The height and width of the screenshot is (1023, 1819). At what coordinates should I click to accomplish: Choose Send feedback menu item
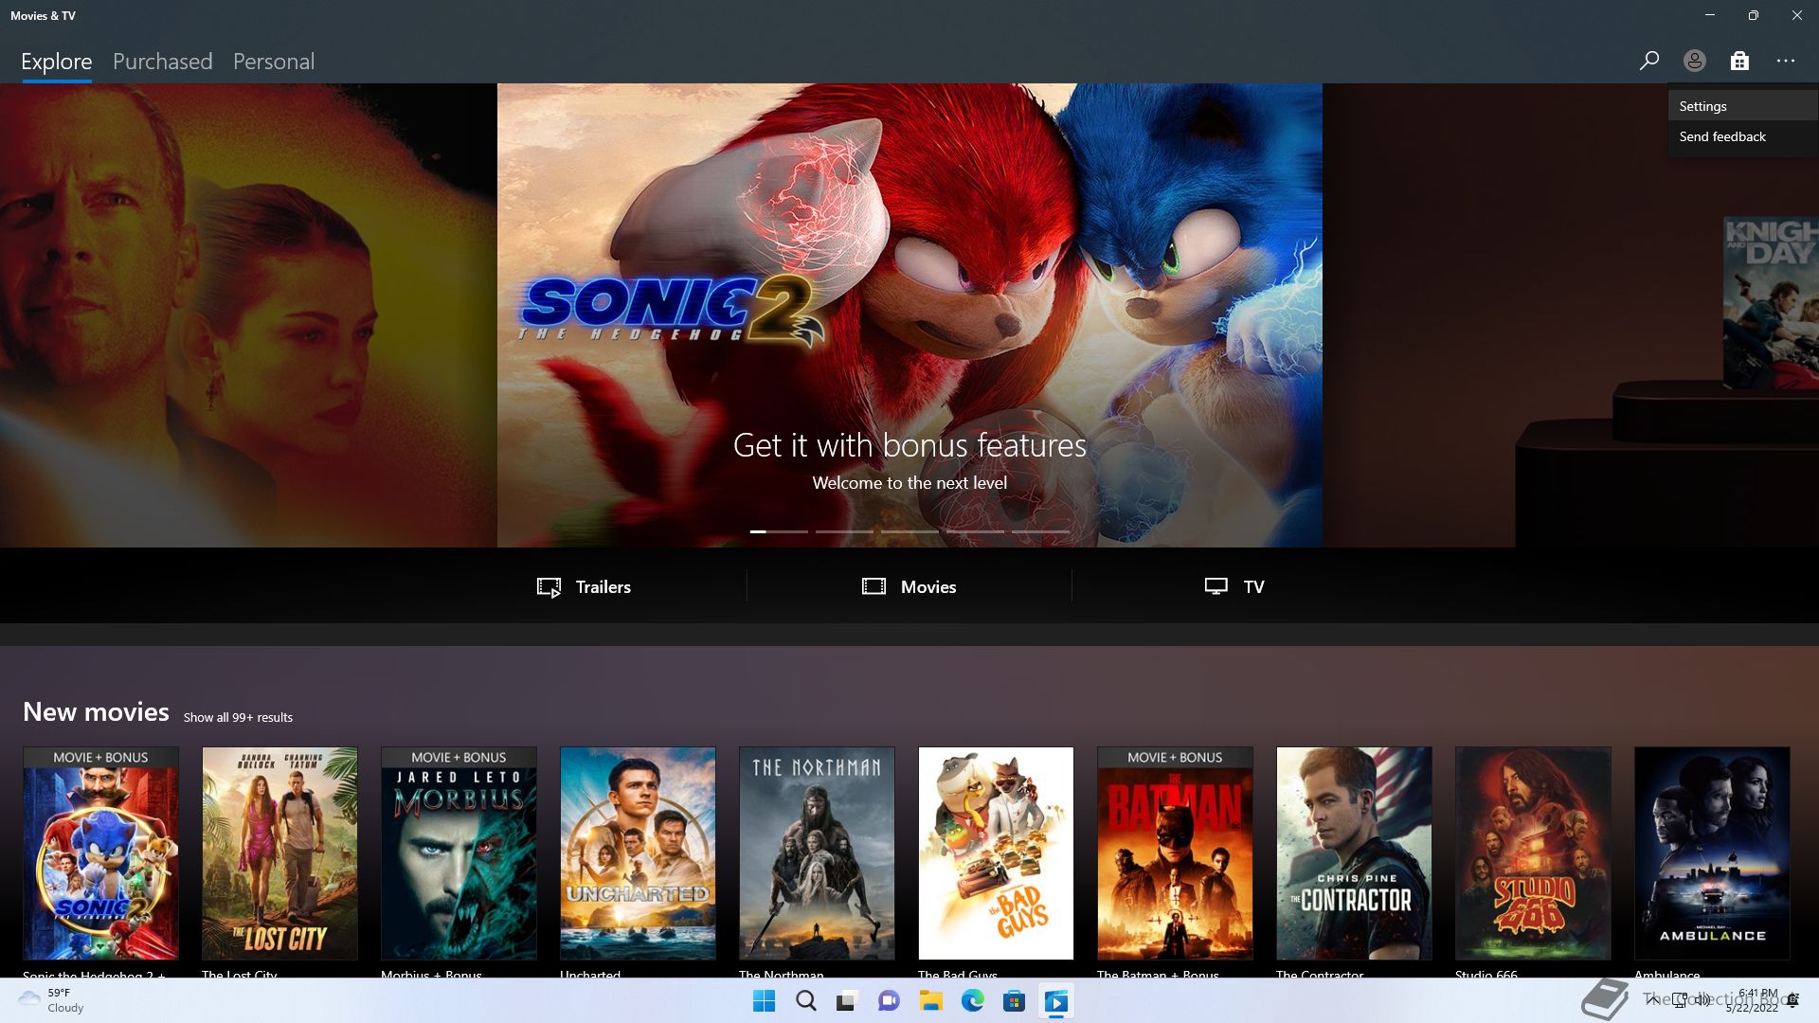(x=1743, y=136)
